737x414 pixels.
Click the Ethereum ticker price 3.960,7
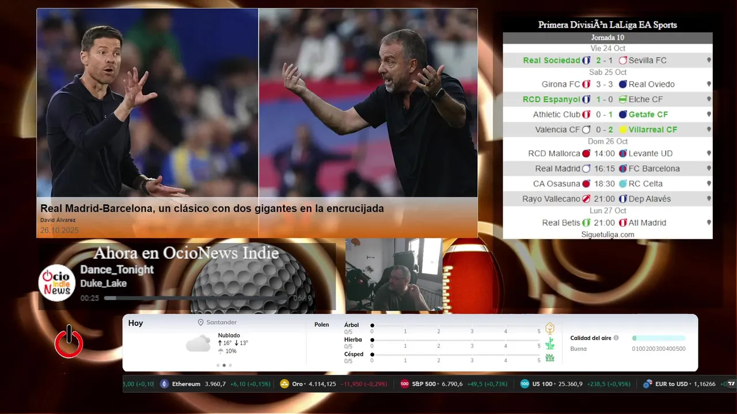(x=216, y=384)
